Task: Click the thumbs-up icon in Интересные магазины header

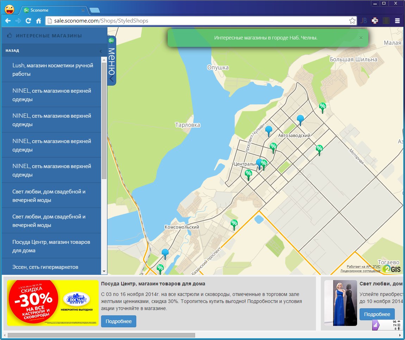Action: point(10,36)
